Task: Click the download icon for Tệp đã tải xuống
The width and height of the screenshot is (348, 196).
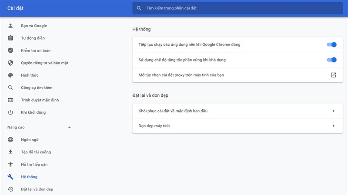Action: point(11,152)
